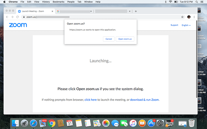The image size is (207, 129).
Task: Close the Launch Meeting tab
Action: tap(52, 11)
